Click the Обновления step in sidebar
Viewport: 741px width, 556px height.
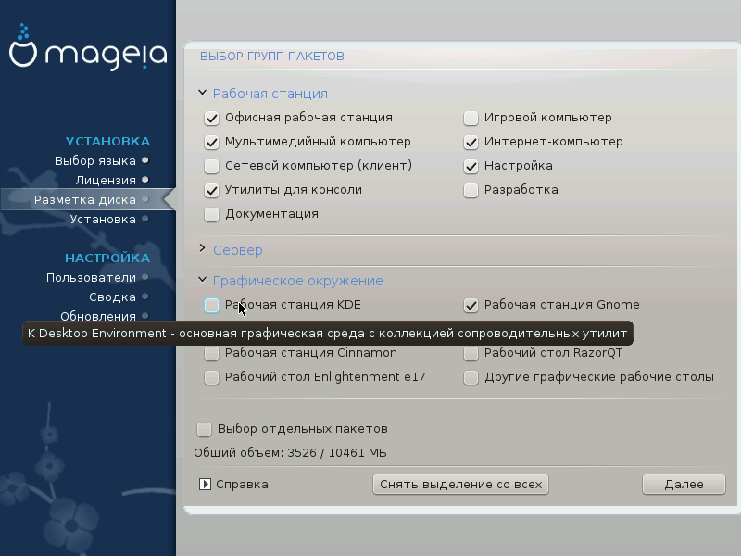[98, 316]
